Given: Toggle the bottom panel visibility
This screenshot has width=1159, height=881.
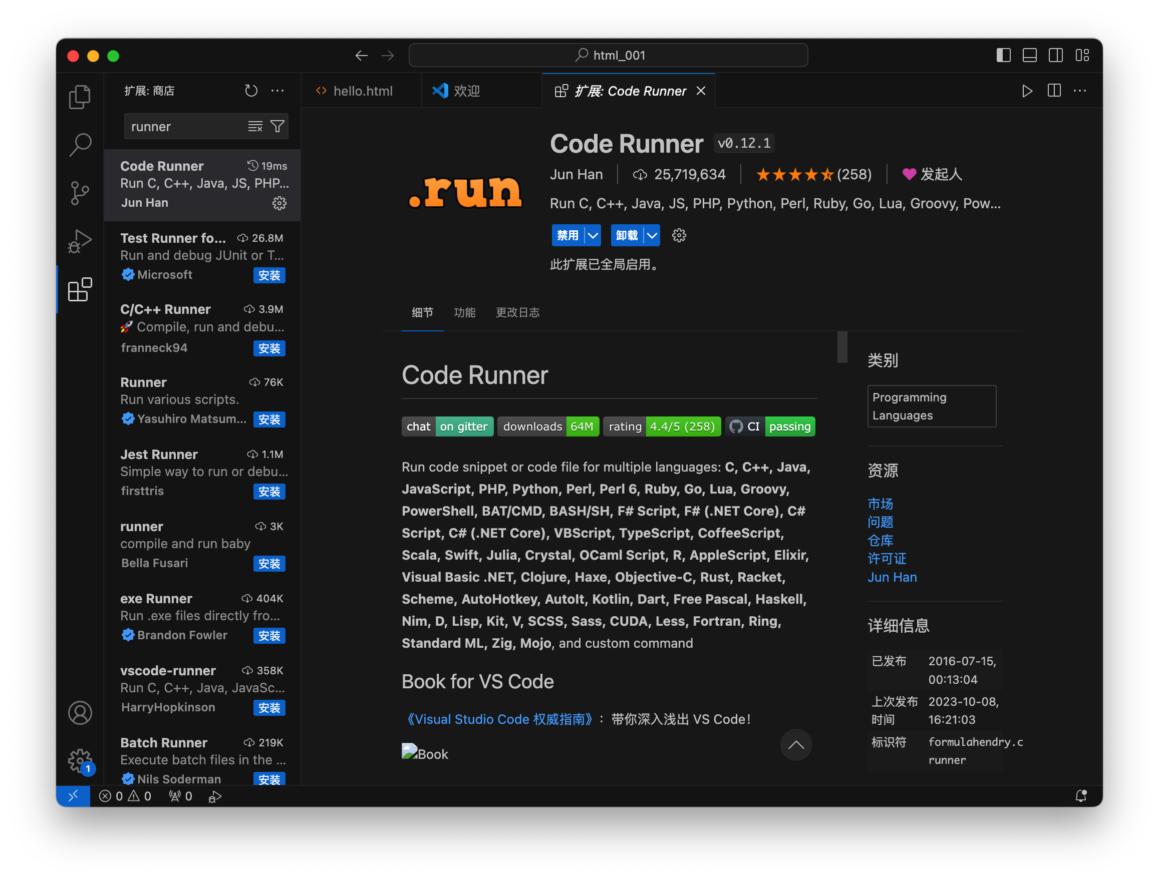Looking at the screenshot, I should click(x=1029, y=56).
